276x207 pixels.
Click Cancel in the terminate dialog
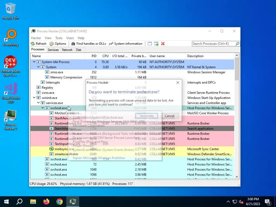pos(170,116)
